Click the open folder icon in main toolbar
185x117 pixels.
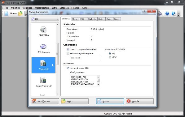(20, 14)
